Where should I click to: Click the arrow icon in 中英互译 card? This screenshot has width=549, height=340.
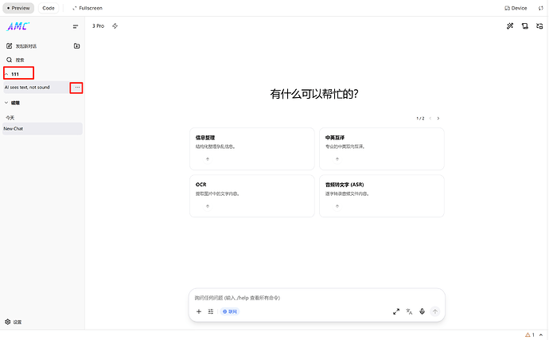point(337,159)
